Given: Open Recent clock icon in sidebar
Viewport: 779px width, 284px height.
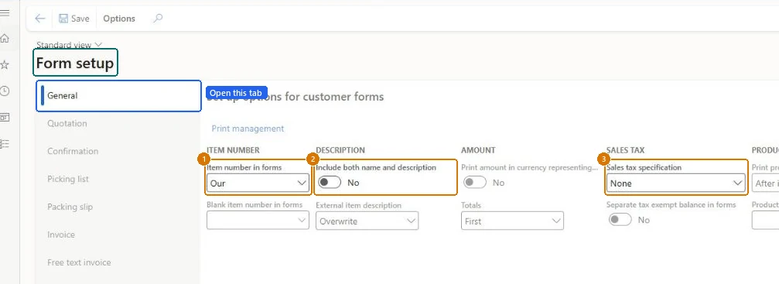Looking at the screenshot, I should tap(5, 91).
